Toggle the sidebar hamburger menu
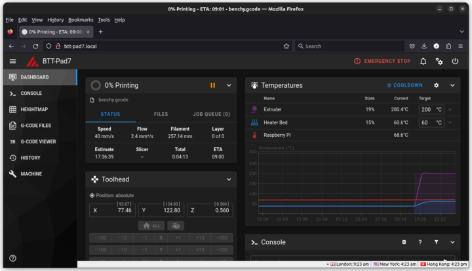 coord(12,62)
